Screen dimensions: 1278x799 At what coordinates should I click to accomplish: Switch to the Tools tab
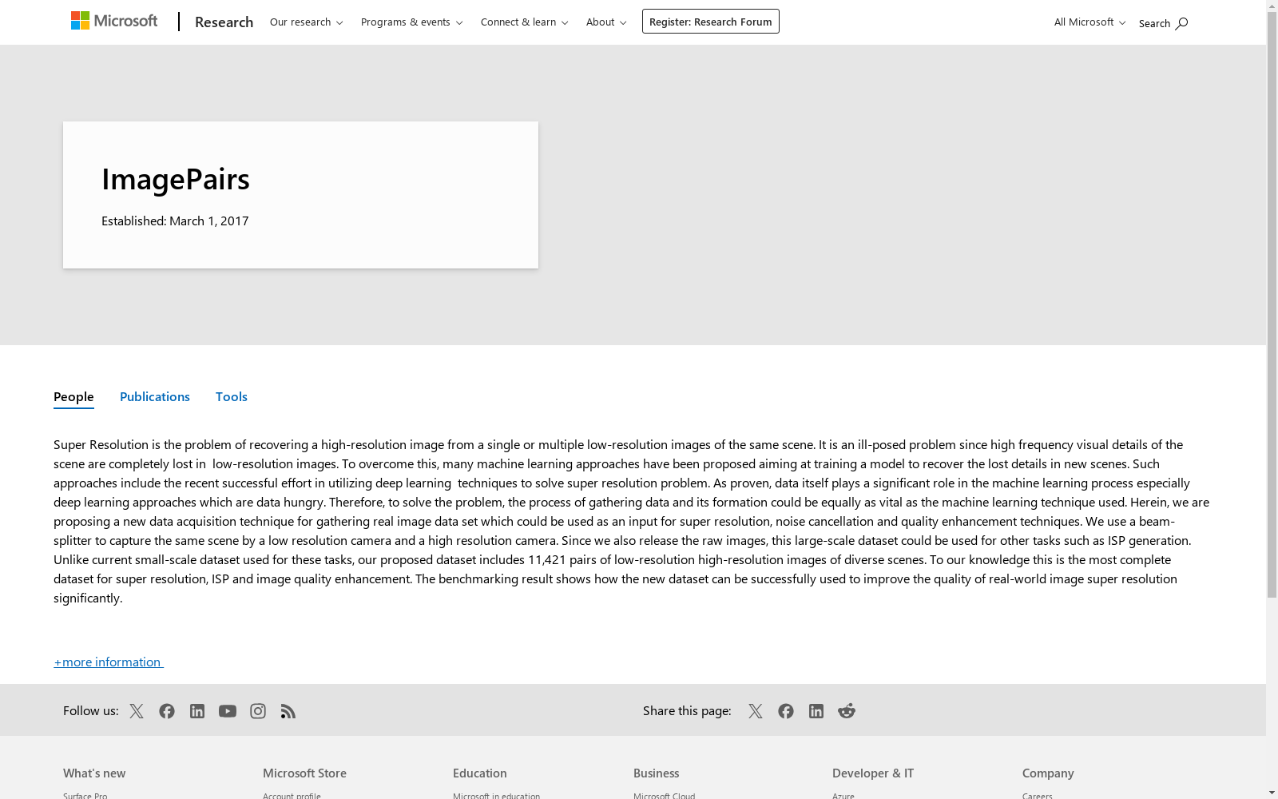[x=232, y=397]
